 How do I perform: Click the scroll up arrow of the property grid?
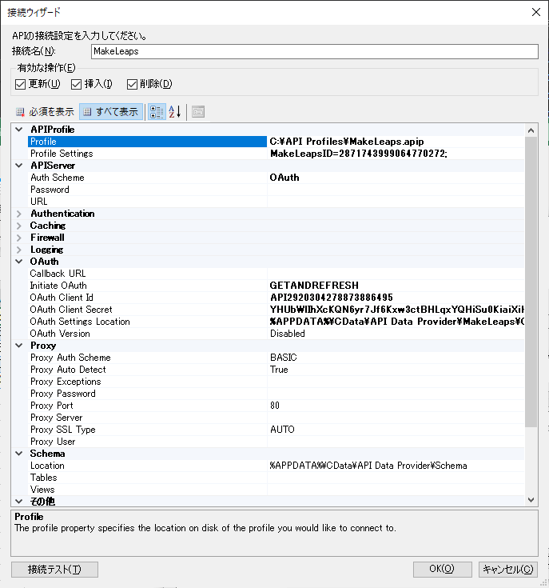(531, 130)
